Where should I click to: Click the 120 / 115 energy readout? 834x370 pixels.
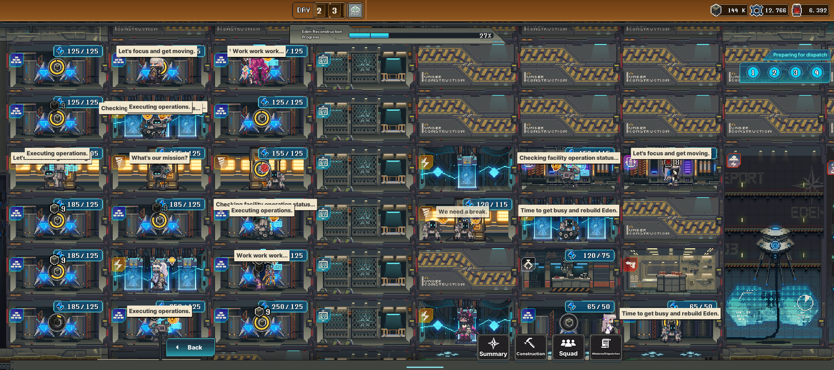coord(488,204)
